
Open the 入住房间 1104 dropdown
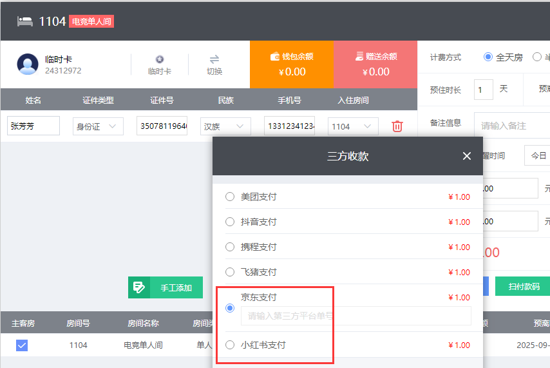(353, 126)
